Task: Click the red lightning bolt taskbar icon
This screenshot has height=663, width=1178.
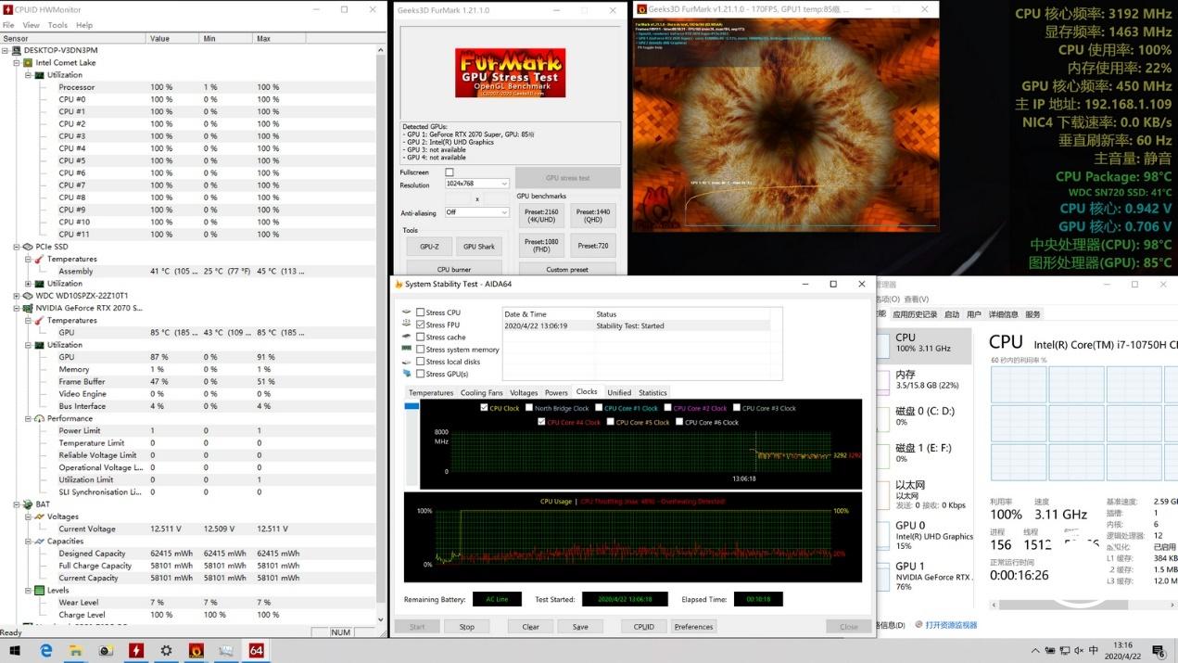Action: coord(135,650)
